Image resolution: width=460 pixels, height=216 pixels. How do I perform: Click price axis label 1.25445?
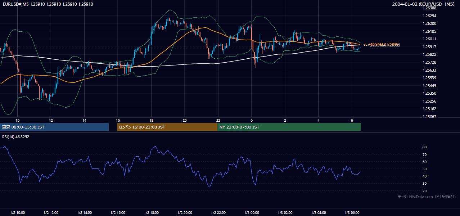pyautogui.click(x=429, y=86)
